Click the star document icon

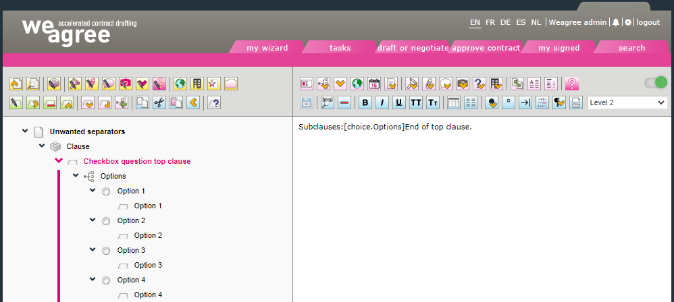point(214,84)
